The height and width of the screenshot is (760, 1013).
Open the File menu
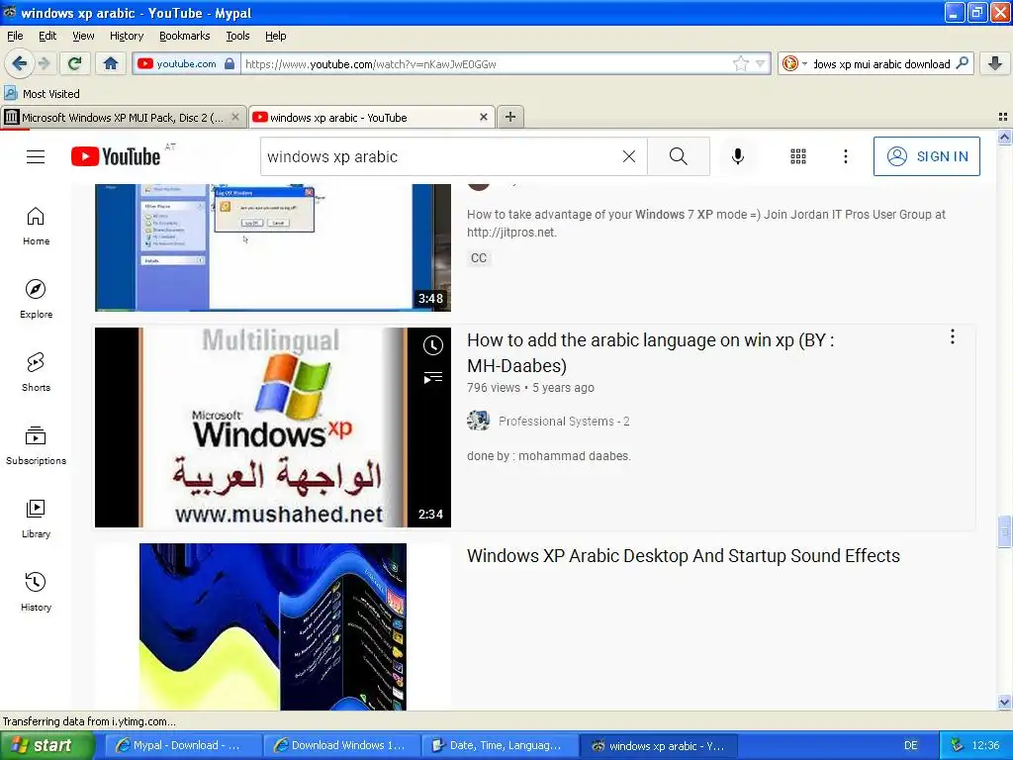15,36
